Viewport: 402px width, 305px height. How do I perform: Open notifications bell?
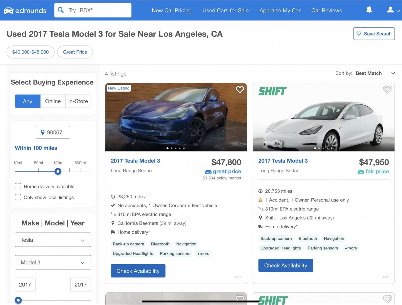pyautogui.click(x=369, y=10)
